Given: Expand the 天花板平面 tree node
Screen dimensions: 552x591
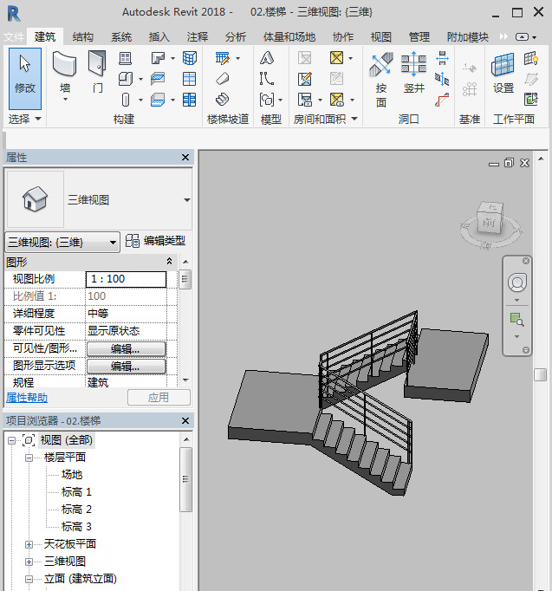Looking at the screenshot, I should click(29, 545).
